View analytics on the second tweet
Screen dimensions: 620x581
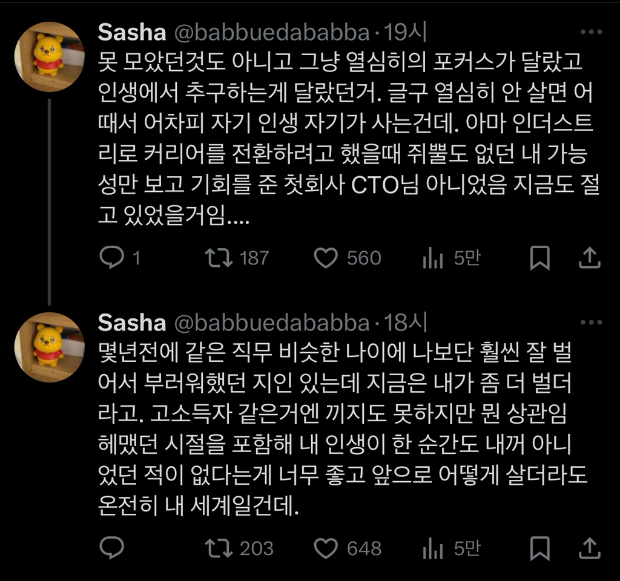click(434, 548)
